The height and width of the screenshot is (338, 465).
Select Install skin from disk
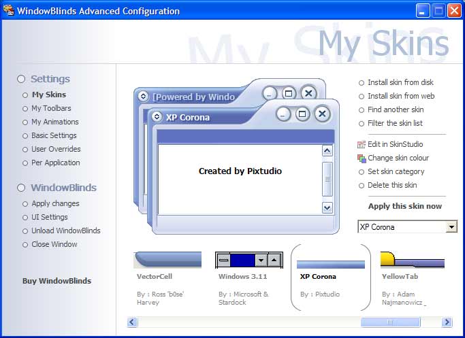(400, 82)
